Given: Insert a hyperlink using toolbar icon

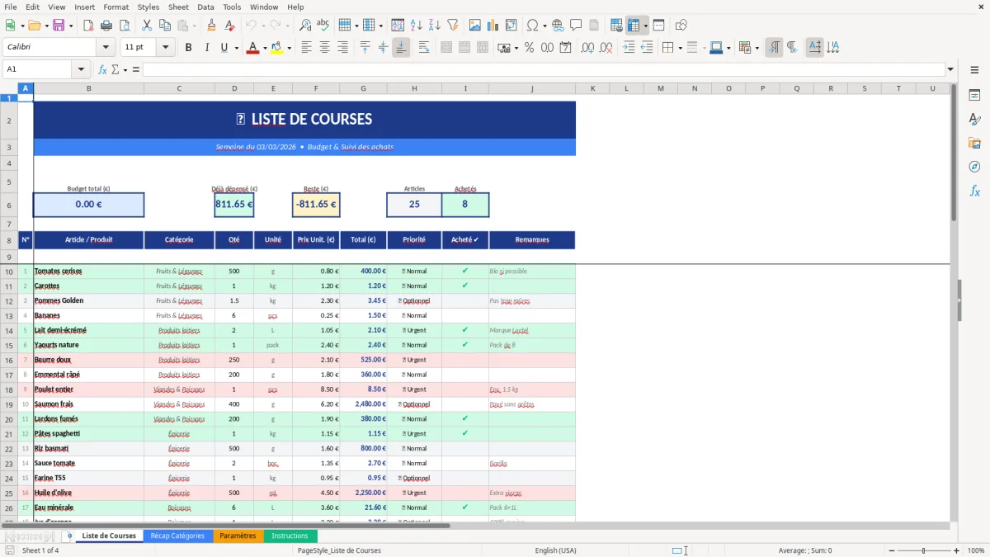Looking at the screenshot, I should click(558, 25).
